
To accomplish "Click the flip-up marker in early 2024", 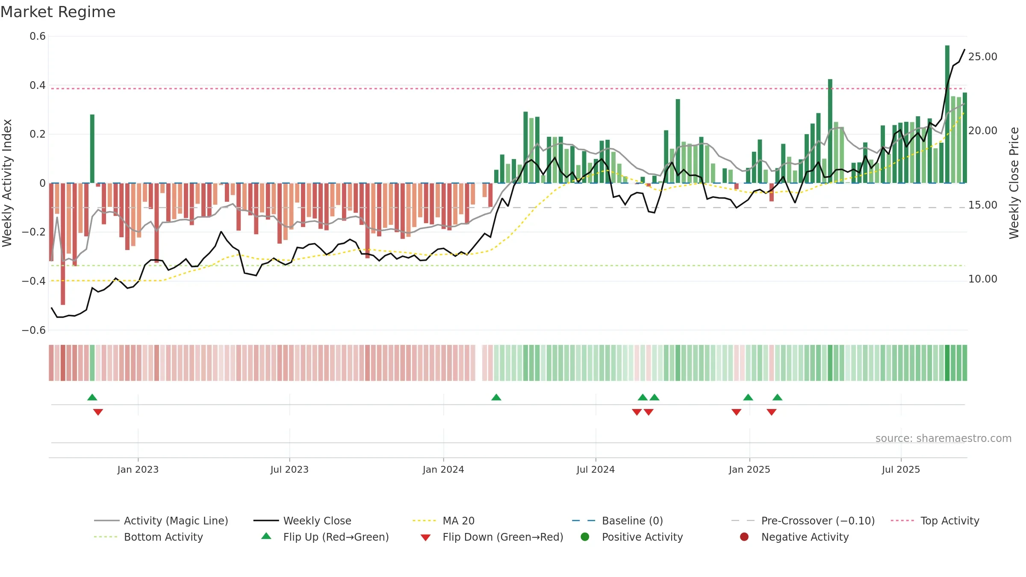I will (x=496, y=397).
